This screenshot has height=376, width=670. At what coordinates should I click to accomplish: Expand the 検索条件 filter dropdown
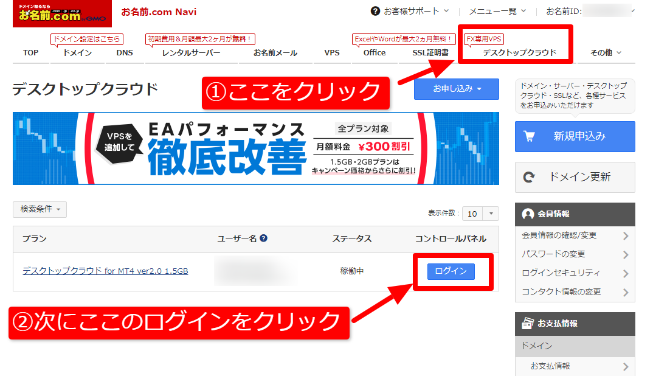click(x=40, y=209)
